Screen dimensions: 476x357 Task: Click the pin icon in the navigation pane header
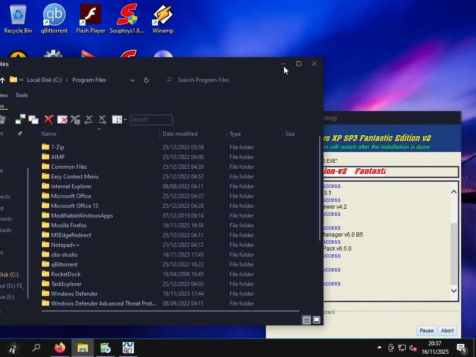[x=20, y=133]
